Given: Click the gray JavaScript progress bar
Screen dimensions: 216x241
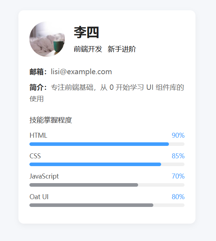Looking at the screenshot, I should pos(107,185).
